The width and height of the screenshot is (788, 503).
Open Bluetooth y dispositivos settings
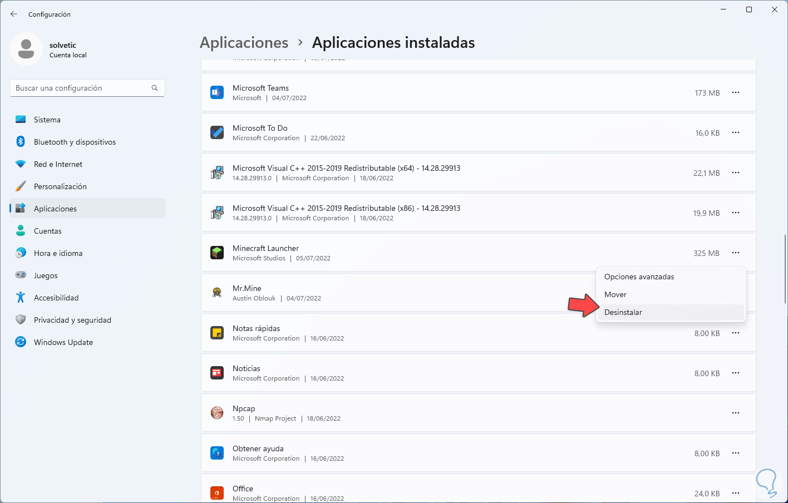[x=87, y=142]
